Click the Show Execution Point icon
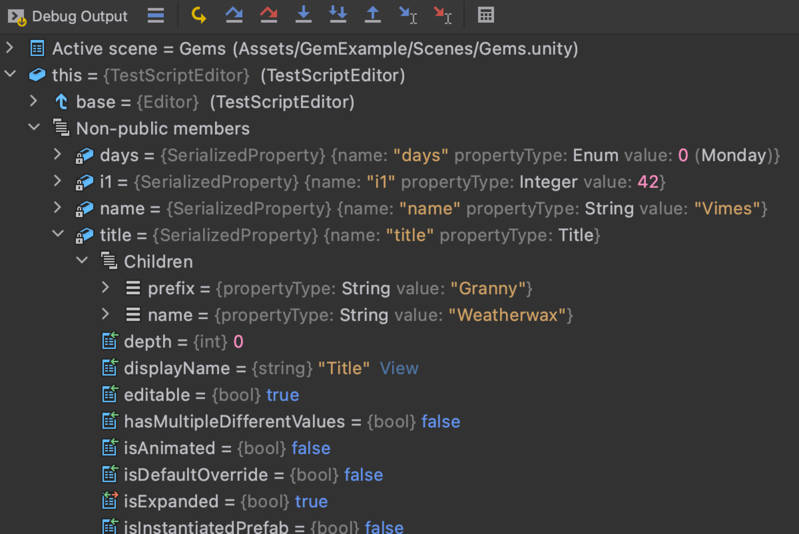799x534 pixels. point(198,15)
